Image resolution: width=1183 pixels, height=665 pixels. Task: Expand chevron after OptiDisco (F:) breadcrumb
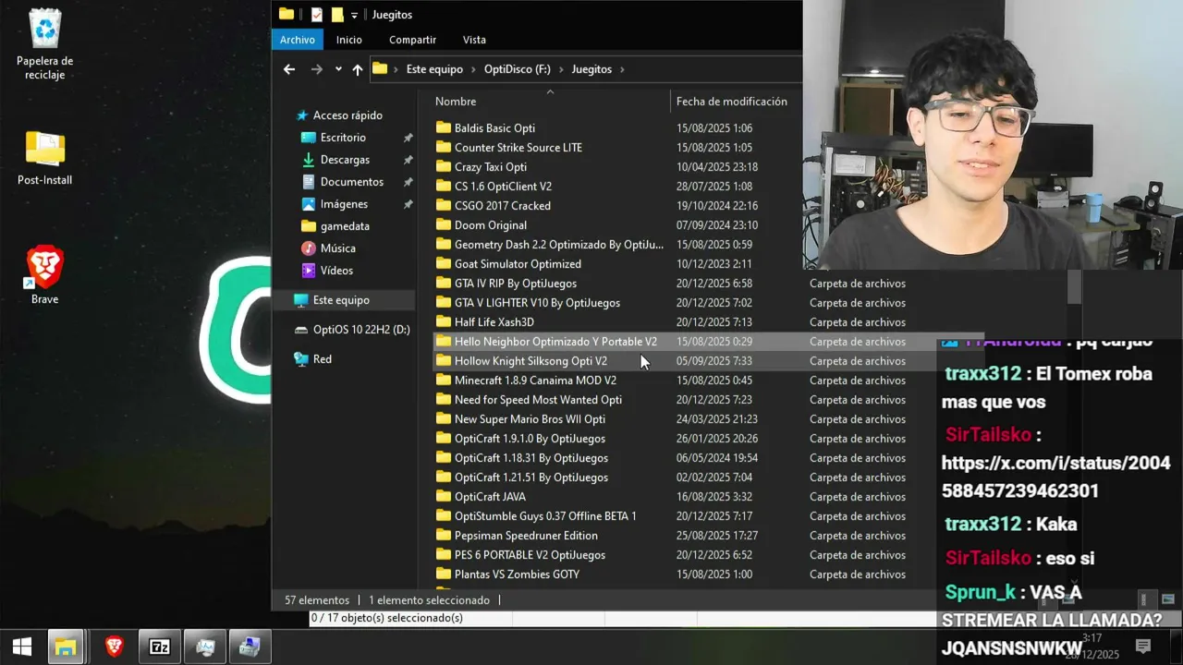[x=561, y=69]
